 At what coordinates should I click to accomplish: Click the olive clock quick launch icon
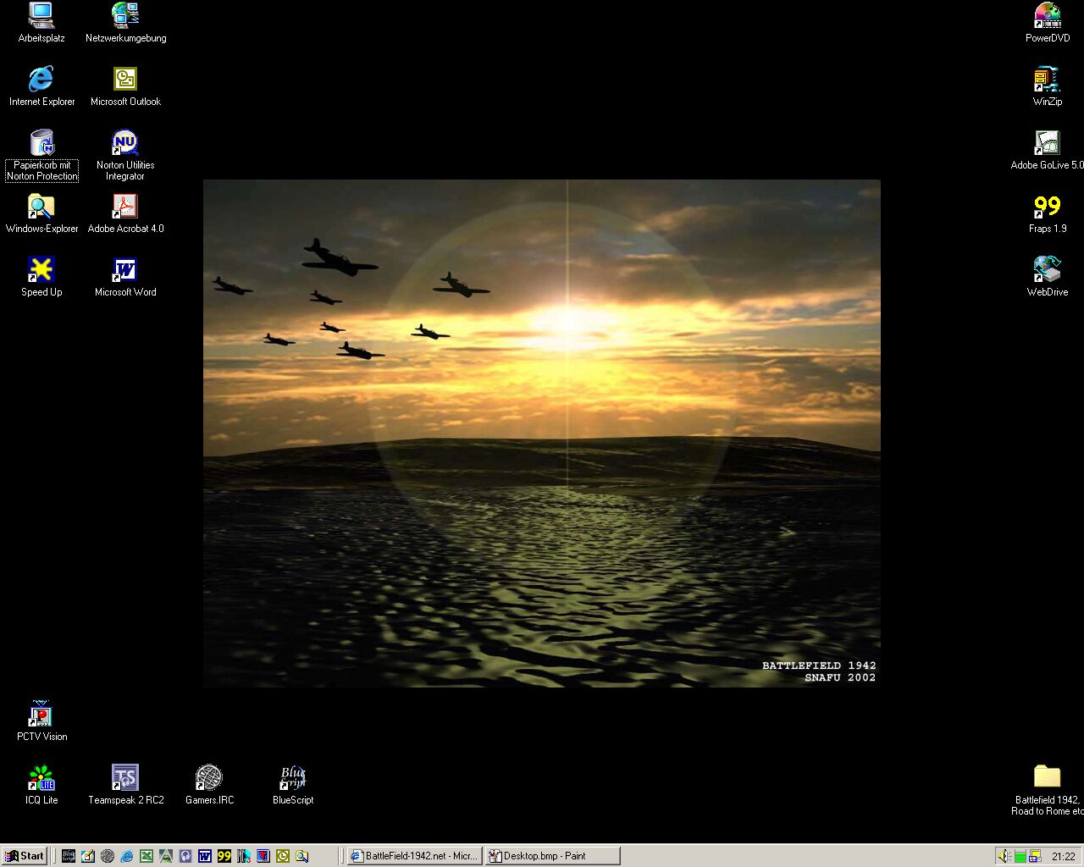[283, 856]
